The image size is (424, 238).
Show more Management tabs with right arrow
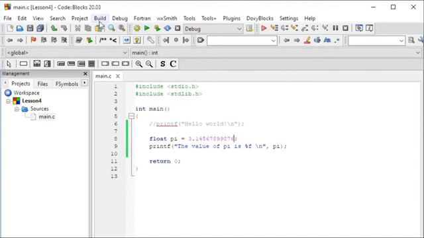[85, 83]
